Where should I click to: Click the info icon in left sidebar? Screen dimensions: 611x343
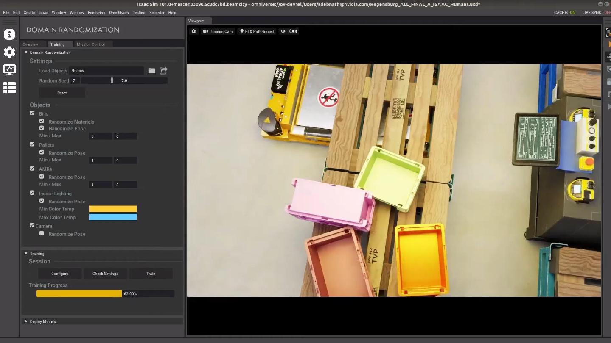pyautogui.click(x=9, y=34)
